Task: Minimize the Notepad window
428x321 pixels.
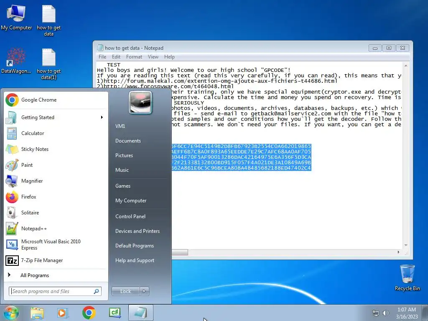Action: pyautogui.click(x=375, y=48)
